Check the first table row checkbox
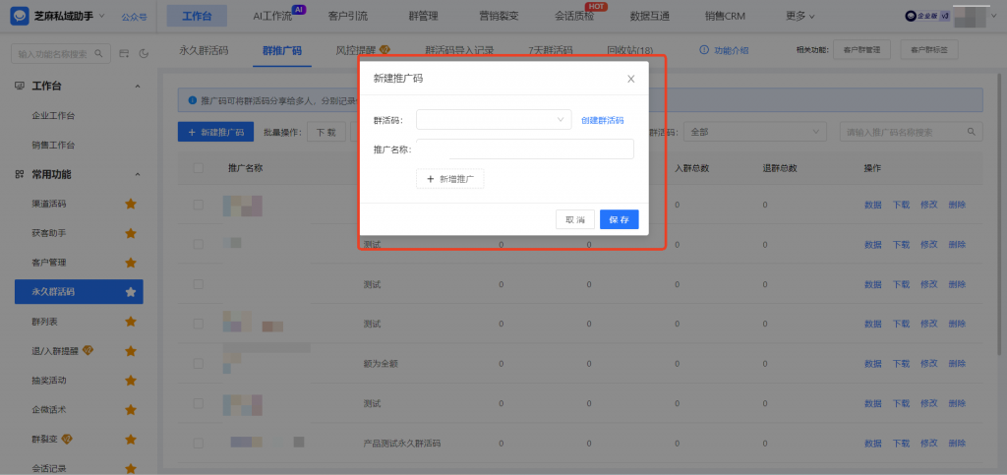 (199, 205)
